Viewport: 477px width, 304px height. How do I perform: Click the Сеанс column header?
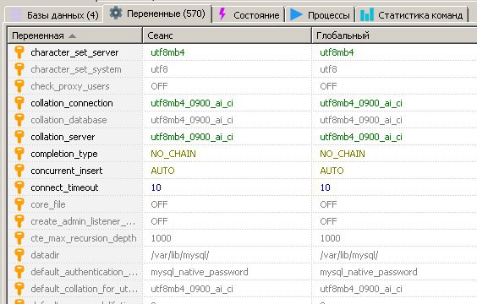pyautogui.click(x=227, y=35)
